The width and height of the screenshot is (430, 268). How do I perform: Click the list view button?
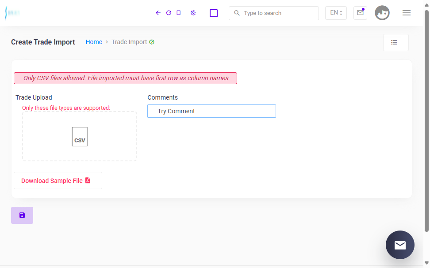[x=396, y=42]
